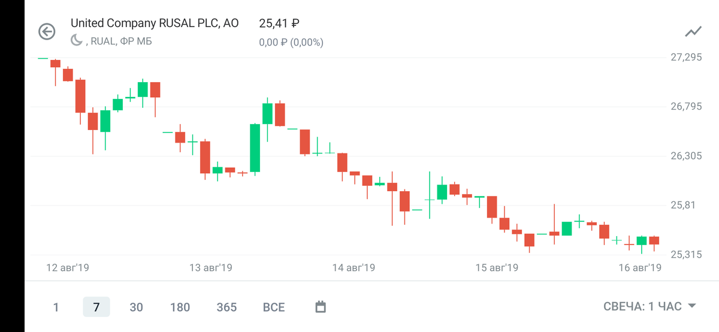Image resolution: width=719 pixels, height=332 pixels.
Task: Tap the United Company RUSAL PLC title
Action: pos(155,23)
